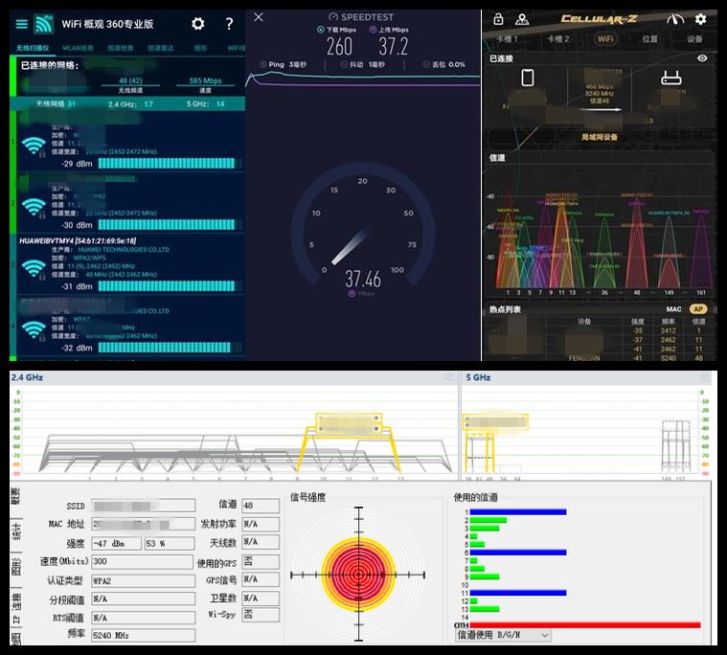Click the 2.4 GHz graph panel header
727x655 pixels.
pos(233,377)
